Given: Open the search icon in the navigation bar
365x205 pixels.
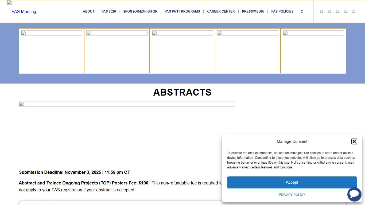Looking at the screenshot, I should pyautogui.click(x=302, y=11).
